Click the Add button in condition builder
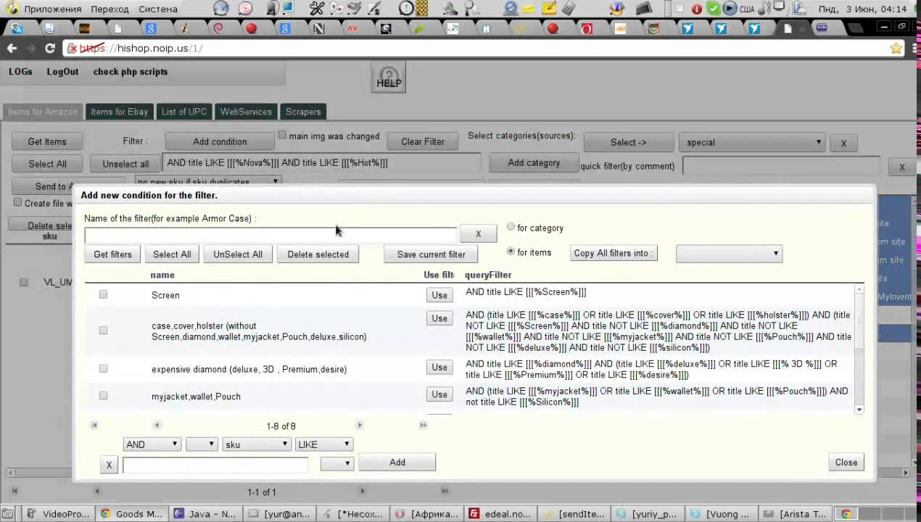 (397, 462)
